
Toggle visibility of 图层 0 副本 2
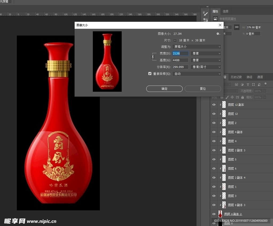[214, 214]
